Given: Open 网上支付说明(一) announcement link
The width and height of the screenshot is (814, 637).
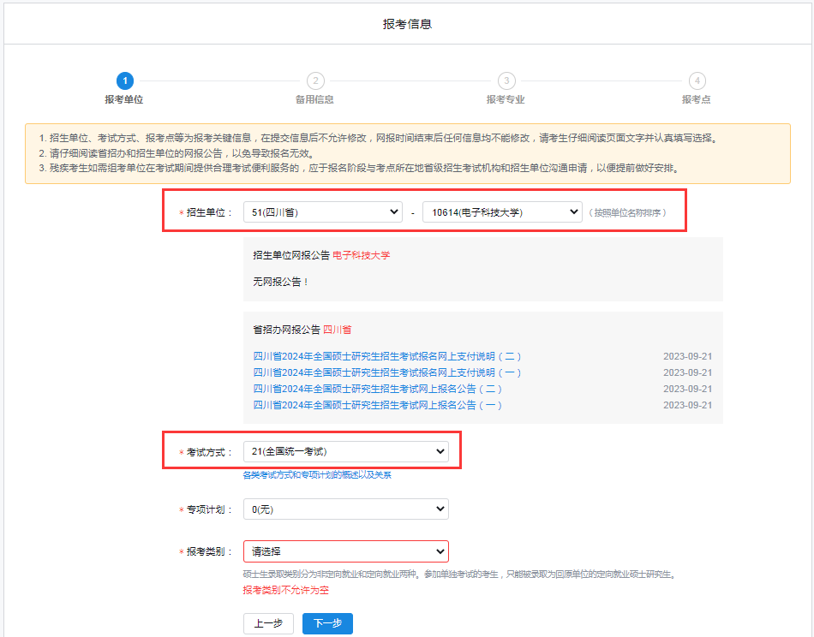Looking at the screenshot, I should [x=387, y=372].
